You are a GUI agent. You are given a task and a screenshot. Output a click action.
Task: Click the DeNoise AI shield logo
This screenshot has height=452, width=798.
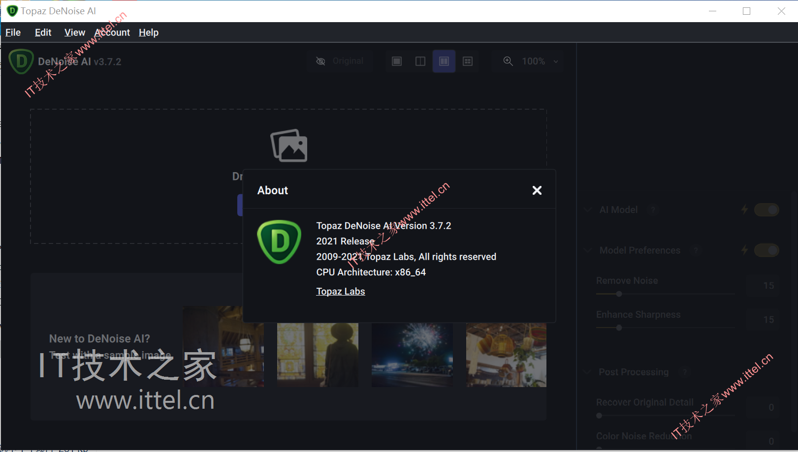(21, 61)
